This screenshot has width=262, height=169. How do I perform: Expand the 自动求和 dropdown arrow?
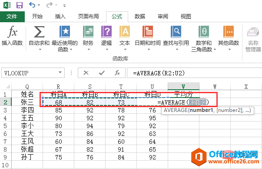(40, 49)
